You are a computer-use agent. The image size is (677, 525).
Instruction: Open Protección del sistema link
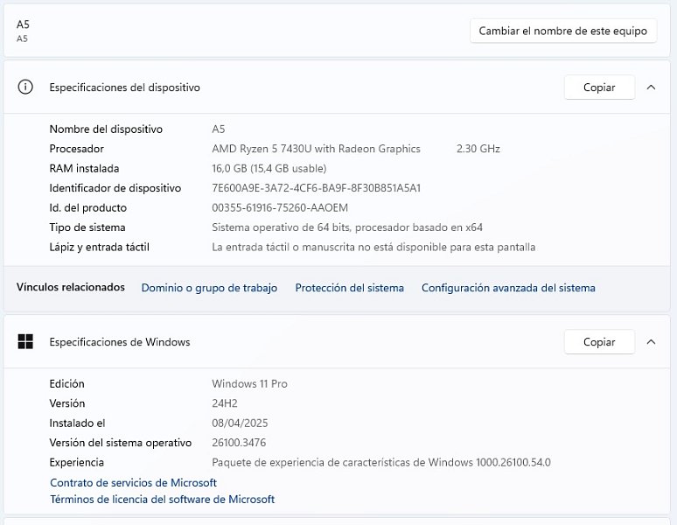349,288
